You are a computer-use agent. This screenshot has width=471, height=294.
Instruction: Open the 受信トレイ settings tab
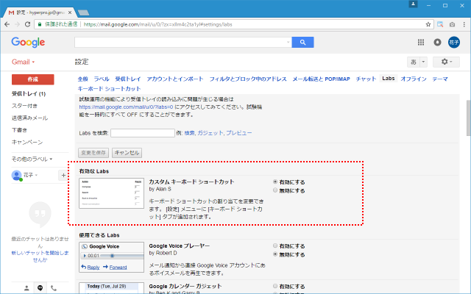pos(128,79)
